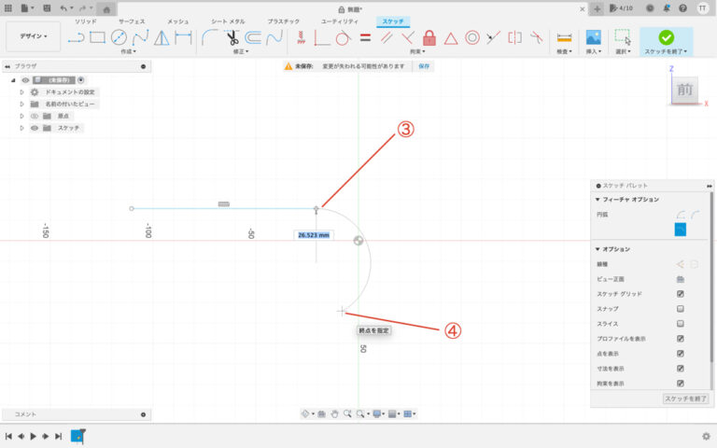
Task: Select the blue highlighted arc type swatch
Action: pyautogui.click(x=681, y=230)
